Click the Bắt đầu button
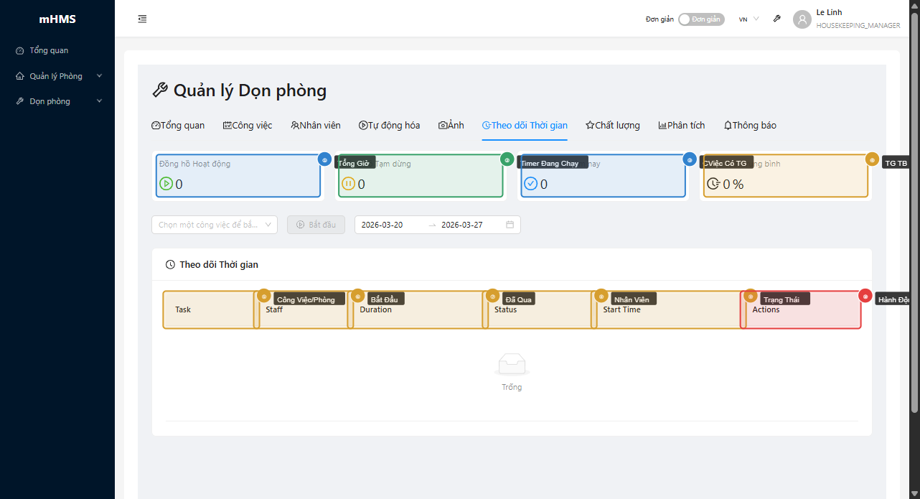The width and height of the screenshot is (920, 499). (316, 225)
